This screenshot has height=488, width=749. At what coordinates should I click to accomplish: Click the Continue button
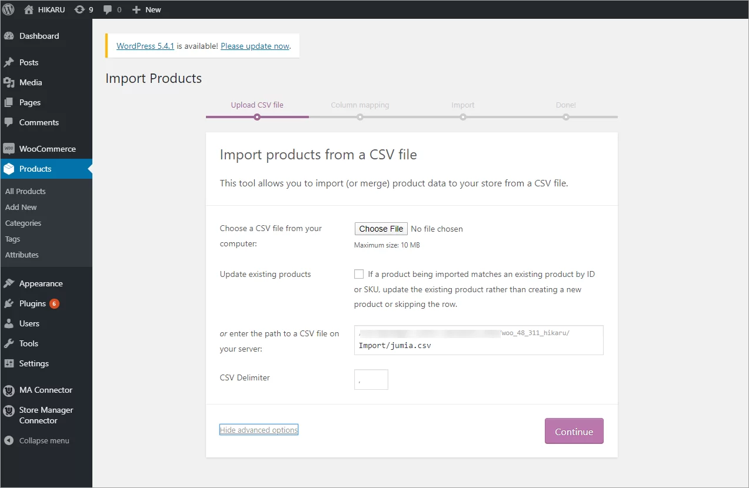tap(574, 430)
